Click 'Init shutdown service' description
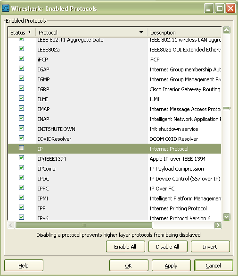 coord(174,129)
